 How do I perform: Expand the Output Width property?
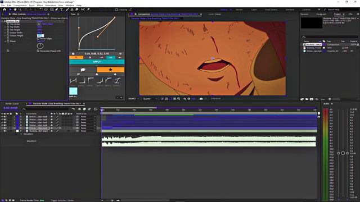[x=5, y=33]
